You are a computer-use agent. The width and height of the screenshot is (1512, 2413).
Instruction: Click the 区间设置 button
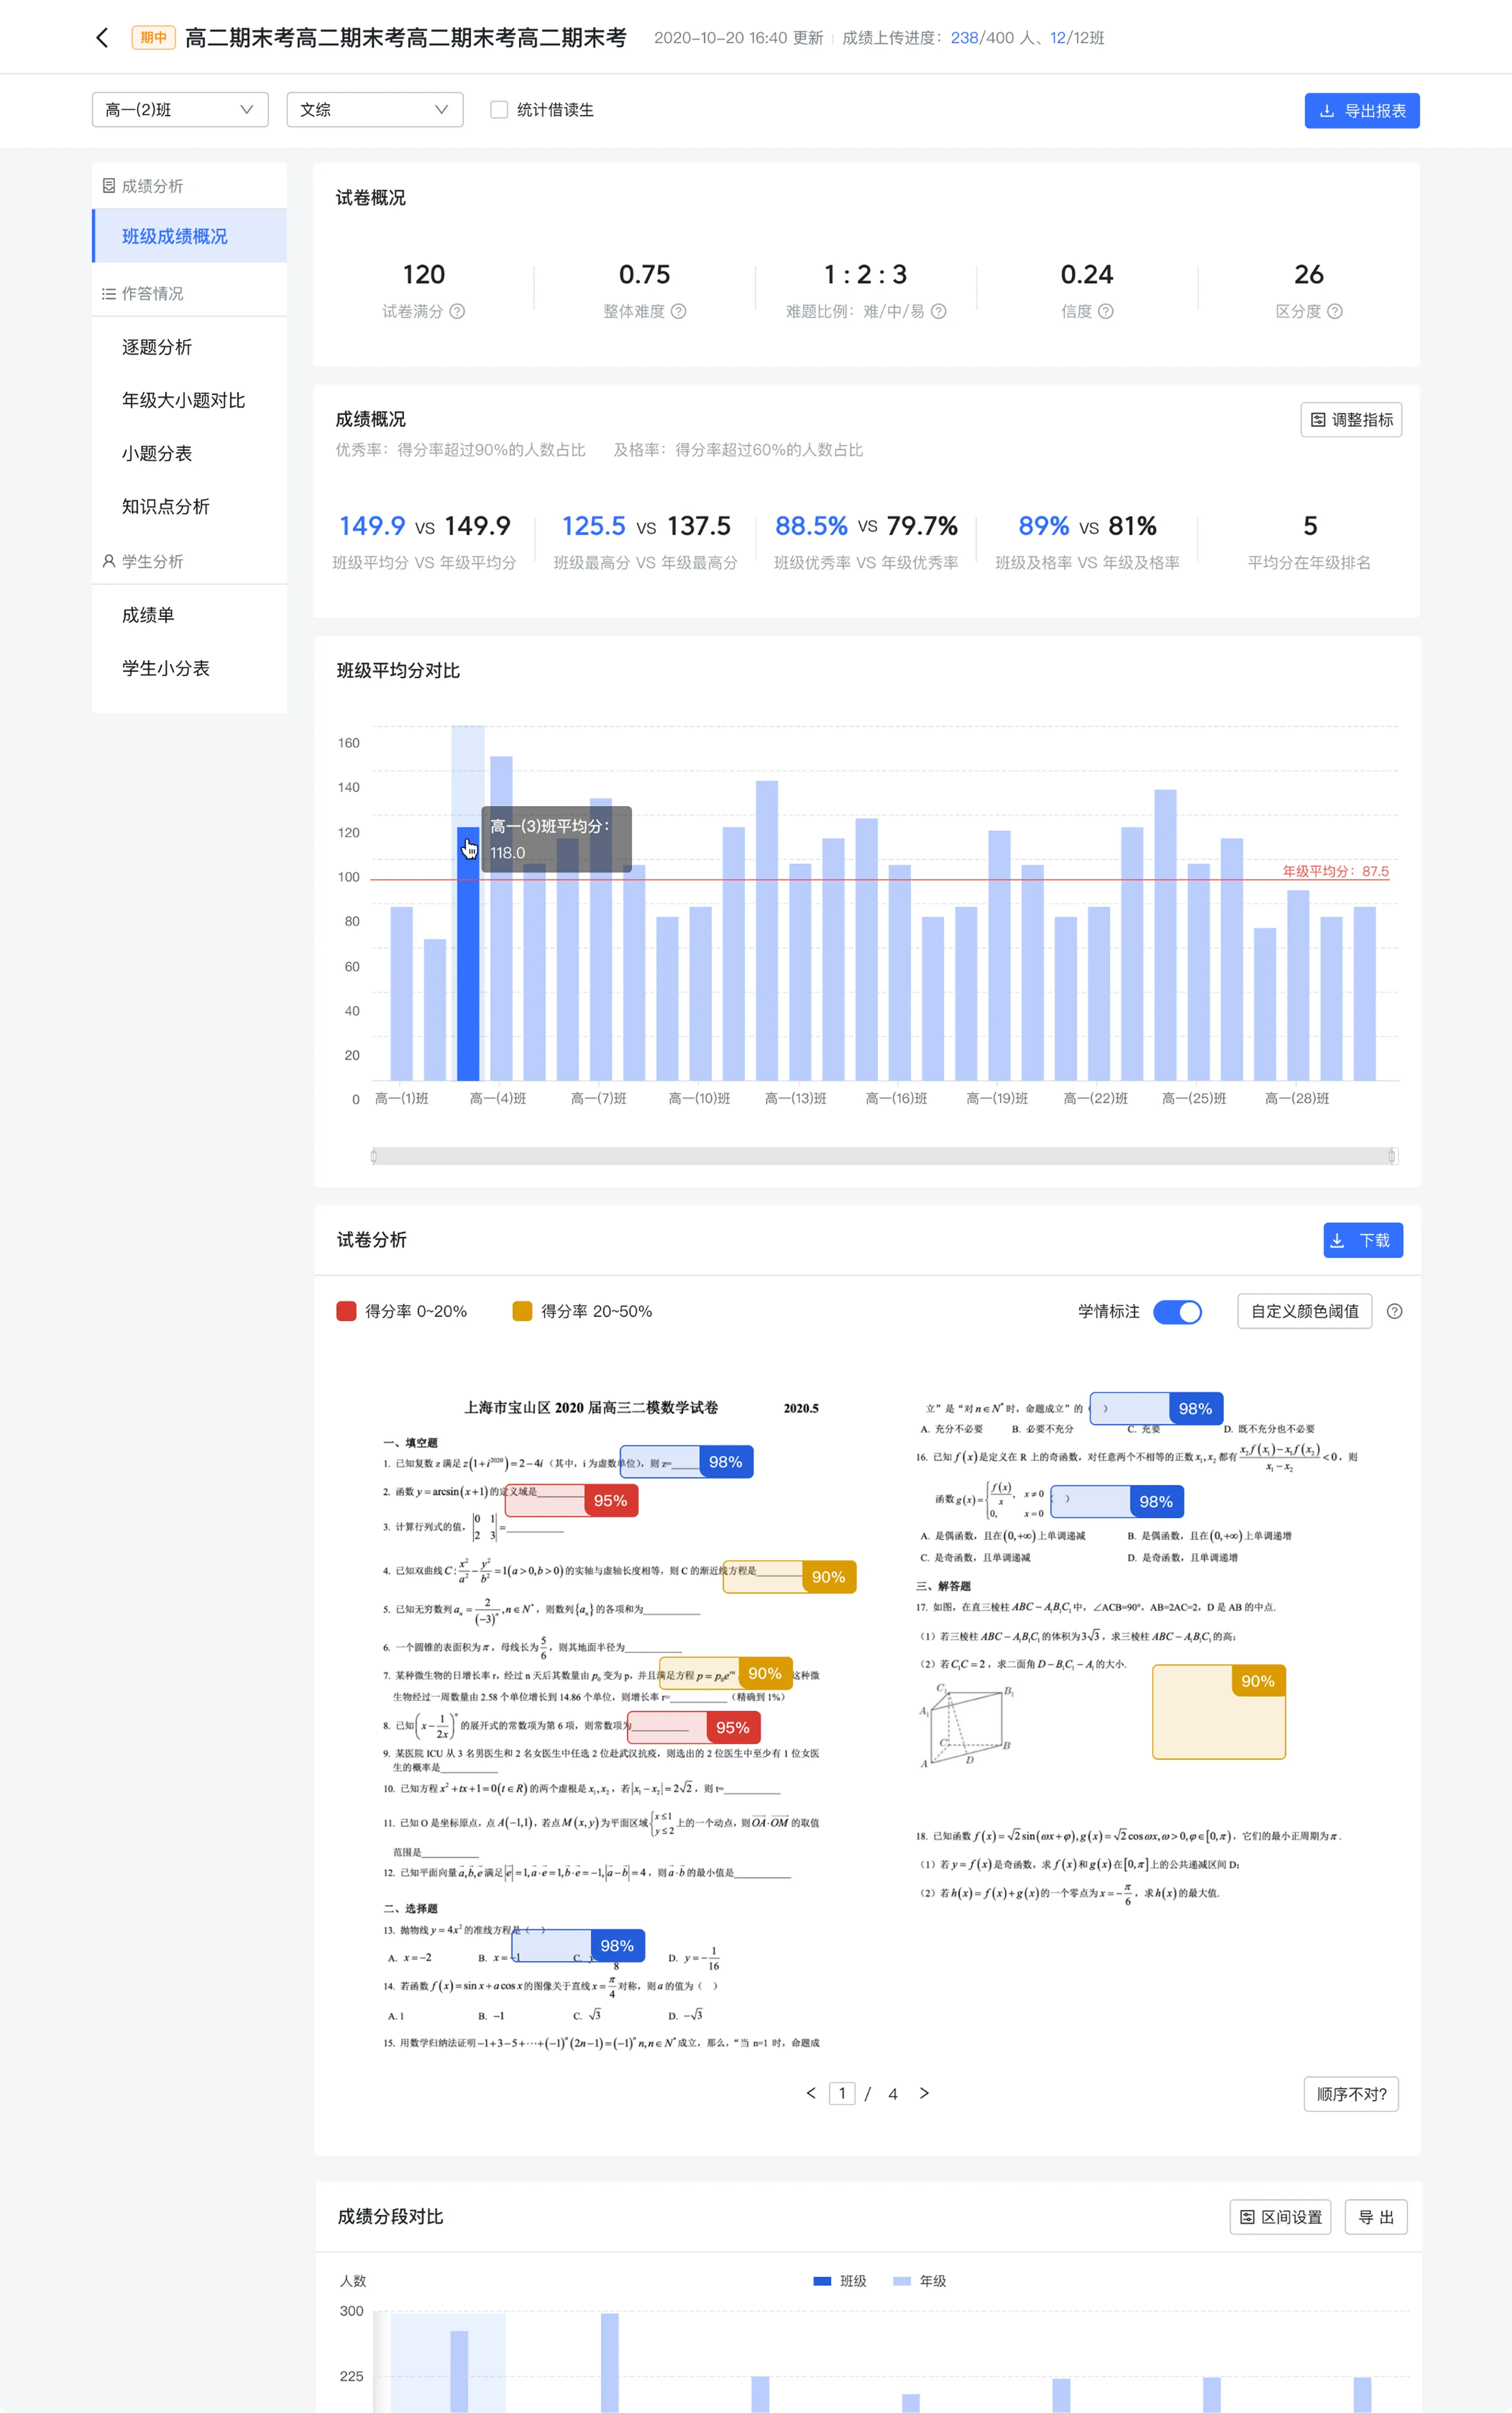pyautogui.click(x=1280, y=2217)
